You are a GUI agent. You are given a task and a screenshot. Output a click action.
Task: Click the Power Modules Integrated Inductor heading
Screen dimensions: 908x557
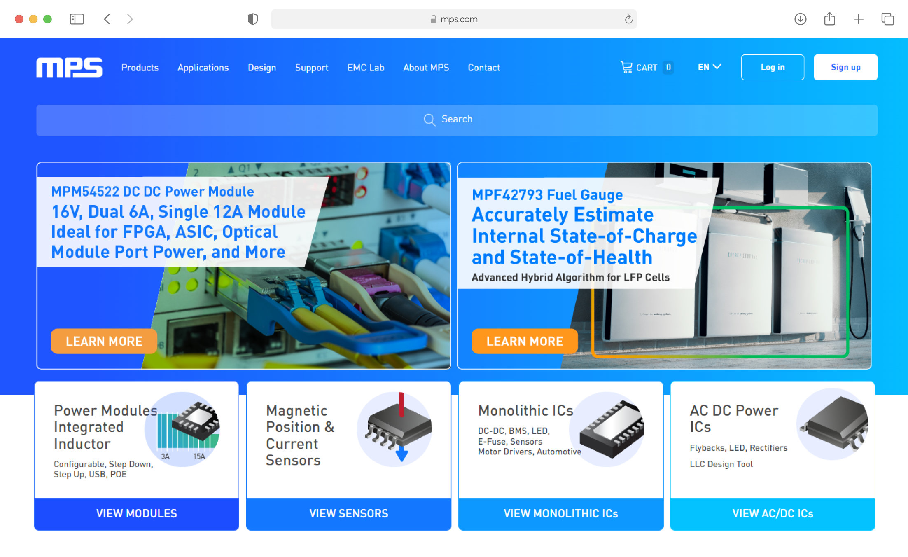point(105,427)
